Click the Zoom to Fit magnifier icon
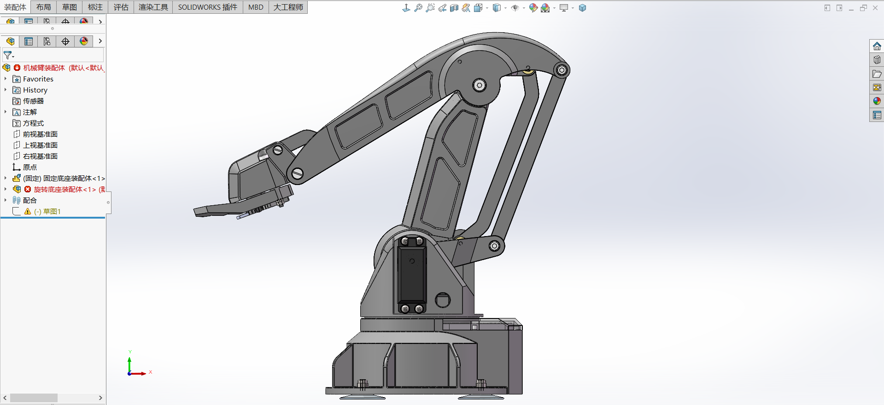Viewport: 884px width, 405px height. click(x=418, y=8)
